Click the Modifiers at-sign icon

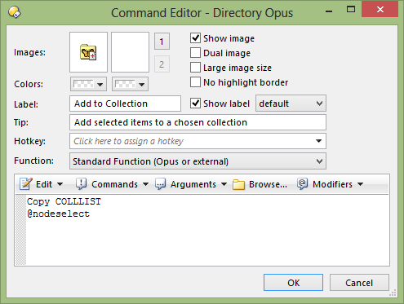(x=302, y=184)
